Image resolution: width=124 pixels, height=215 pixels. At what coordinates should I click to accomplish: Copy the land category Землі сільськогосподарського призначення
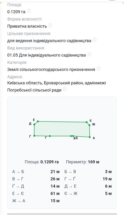99,69
